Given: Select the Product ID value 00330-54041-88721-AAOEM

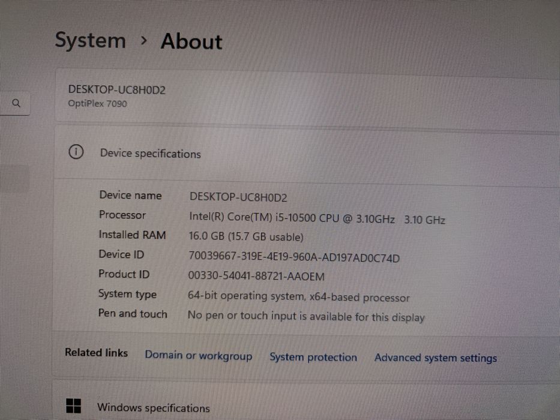Looking at the screenshot, I should pyautogui.click(x=256, y=276).
